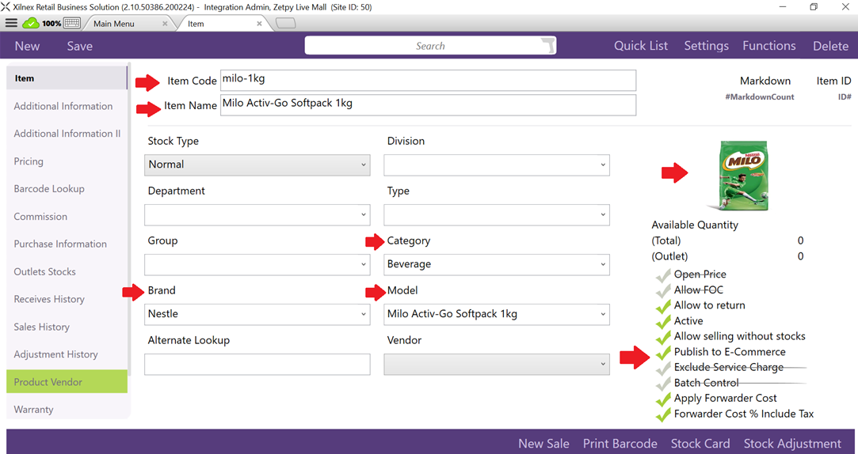Toggle Apply Forwarder Cost checkbox
The width and height of the screenshot is (858, 454).
[663, 399]
